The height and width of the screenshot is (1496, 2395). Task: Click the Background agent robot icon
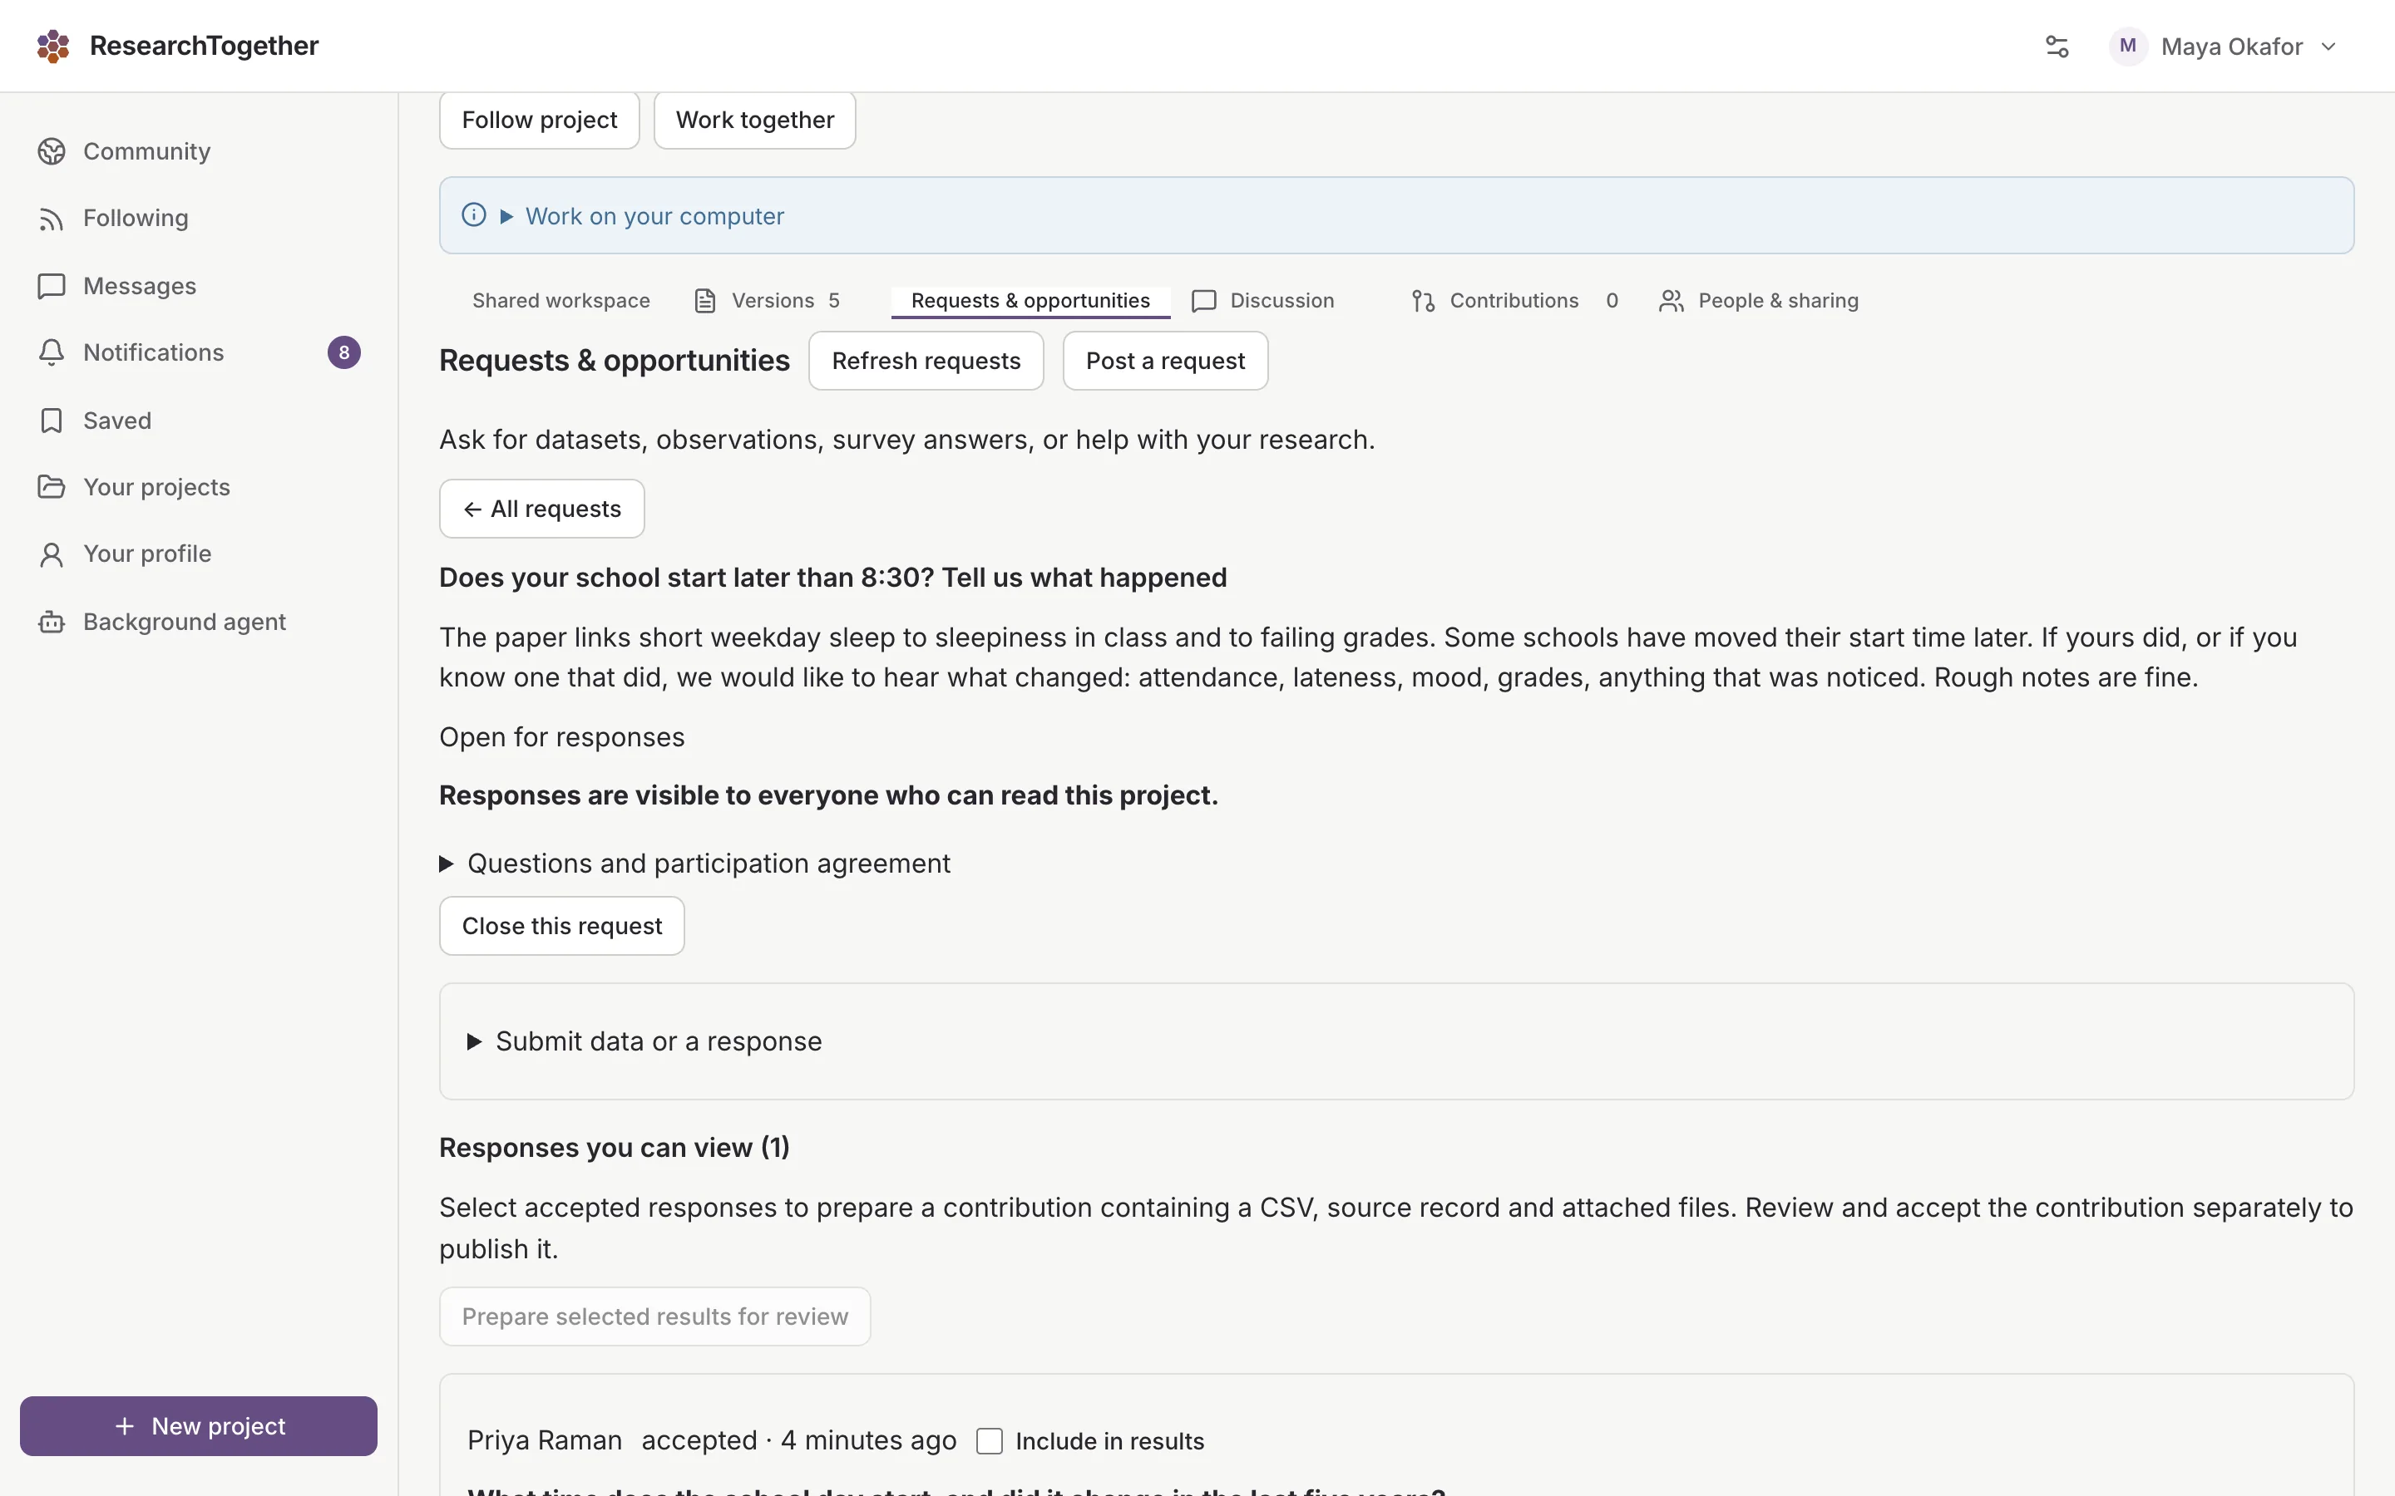pyautogui.click(x=52, y=622)
